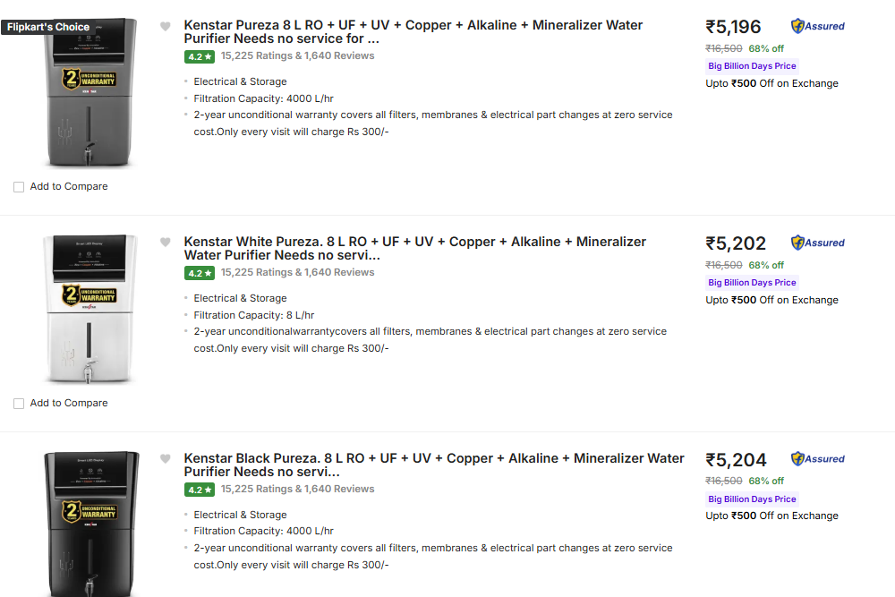Click white Kenstar purifier product image

point(89,309)
